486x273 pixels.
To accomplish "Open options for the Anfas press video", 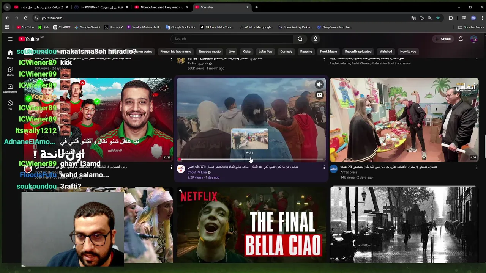I will click(477, 167).
